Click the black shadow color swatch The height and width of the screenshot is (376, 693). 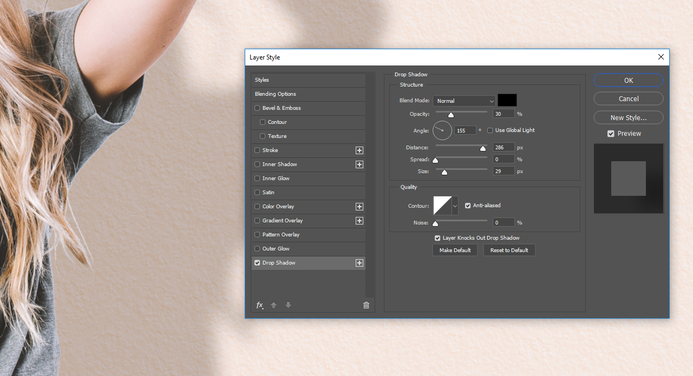(507, 100)
